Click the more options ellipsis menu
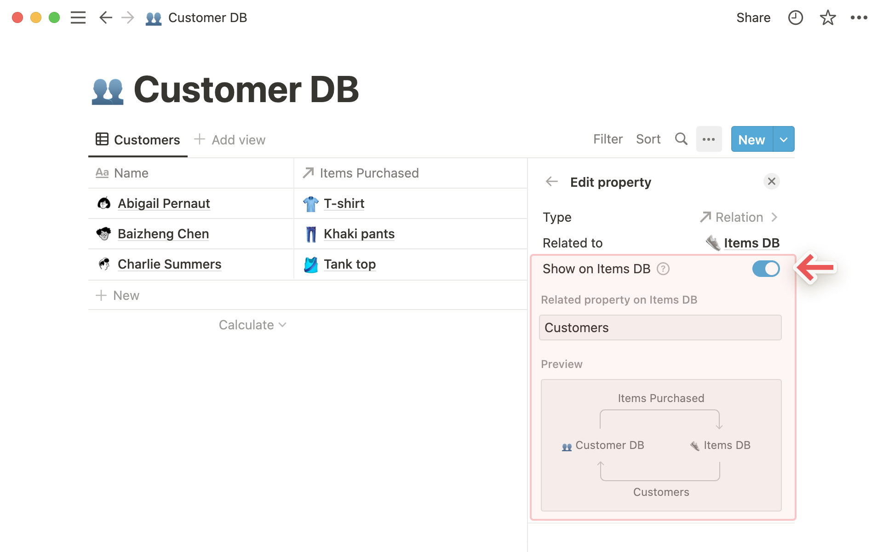This screenshot has height=552, width=883. tap(709, 139)
